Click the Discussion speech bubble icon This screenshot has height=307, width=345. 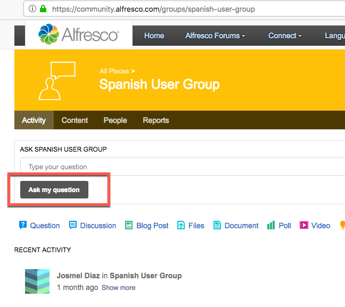(x=73, y=225)
